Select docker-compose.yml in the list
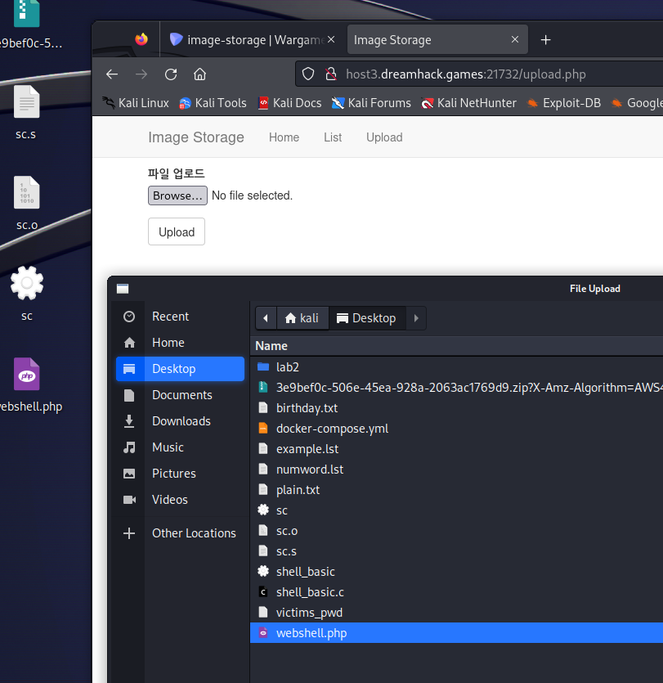 [x=457, y=429]
